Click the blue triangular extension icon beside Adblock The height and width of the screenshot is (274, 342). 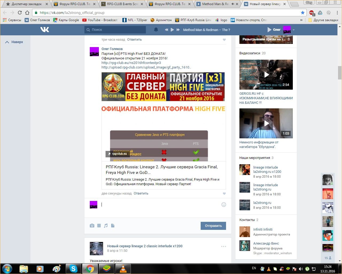(x=320, y=13)
